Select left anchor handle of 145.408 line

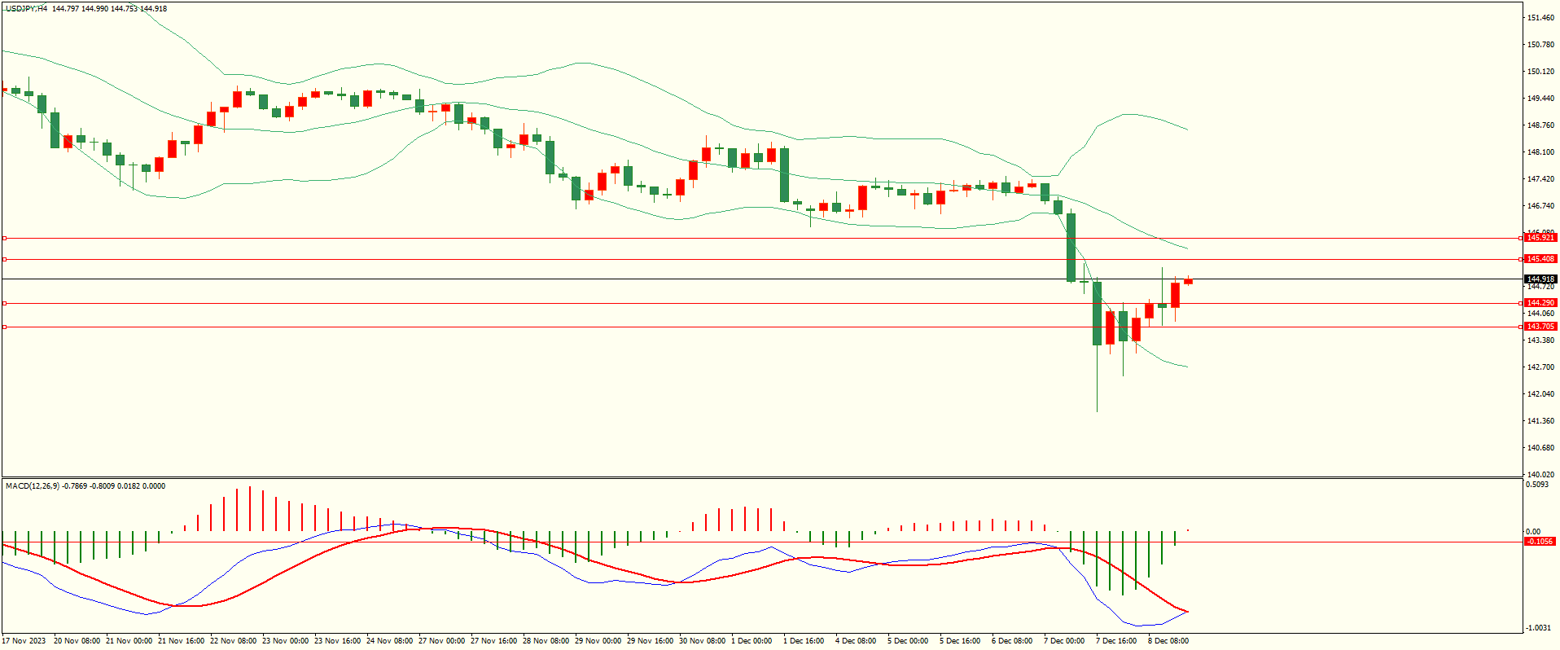4,260
